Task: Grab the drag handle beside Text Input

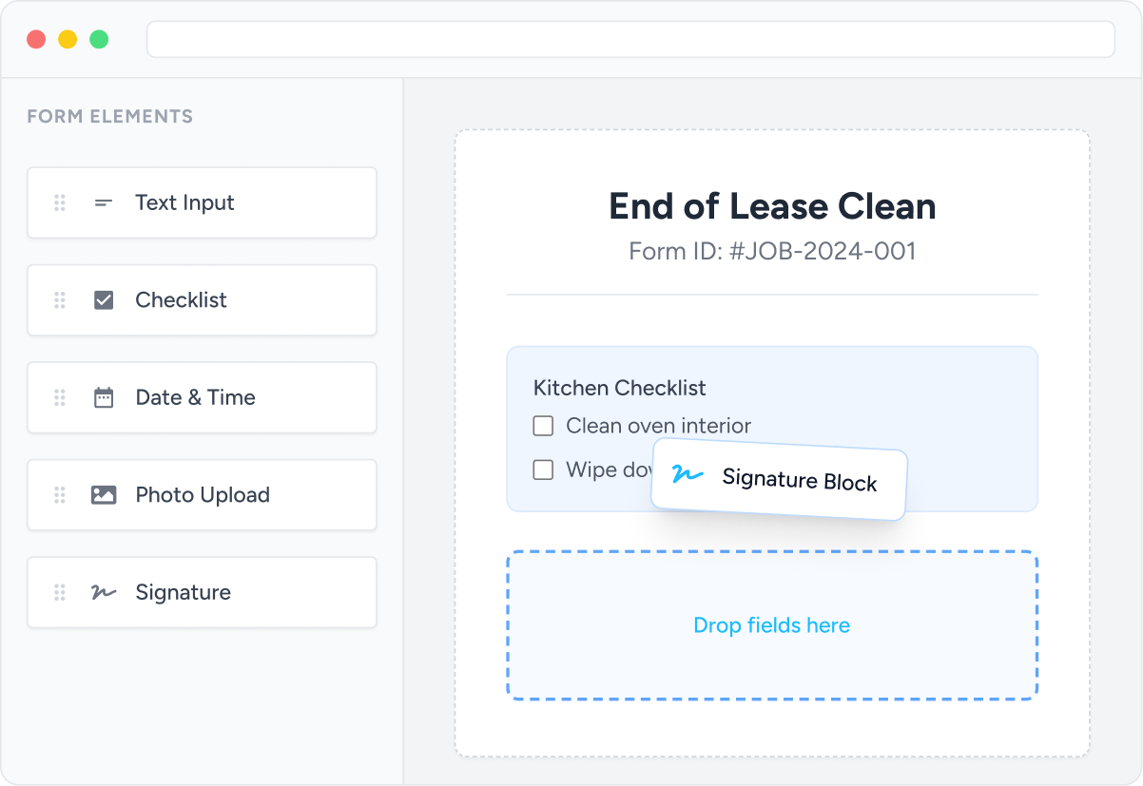Action: [x=60, y=202]
